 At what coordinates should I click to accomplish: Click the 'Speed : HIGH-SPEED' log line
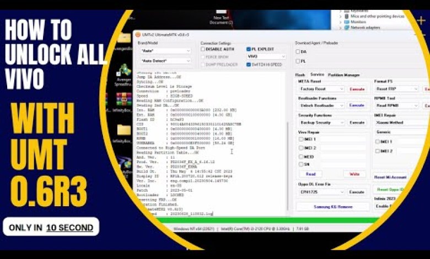point(164,96)
